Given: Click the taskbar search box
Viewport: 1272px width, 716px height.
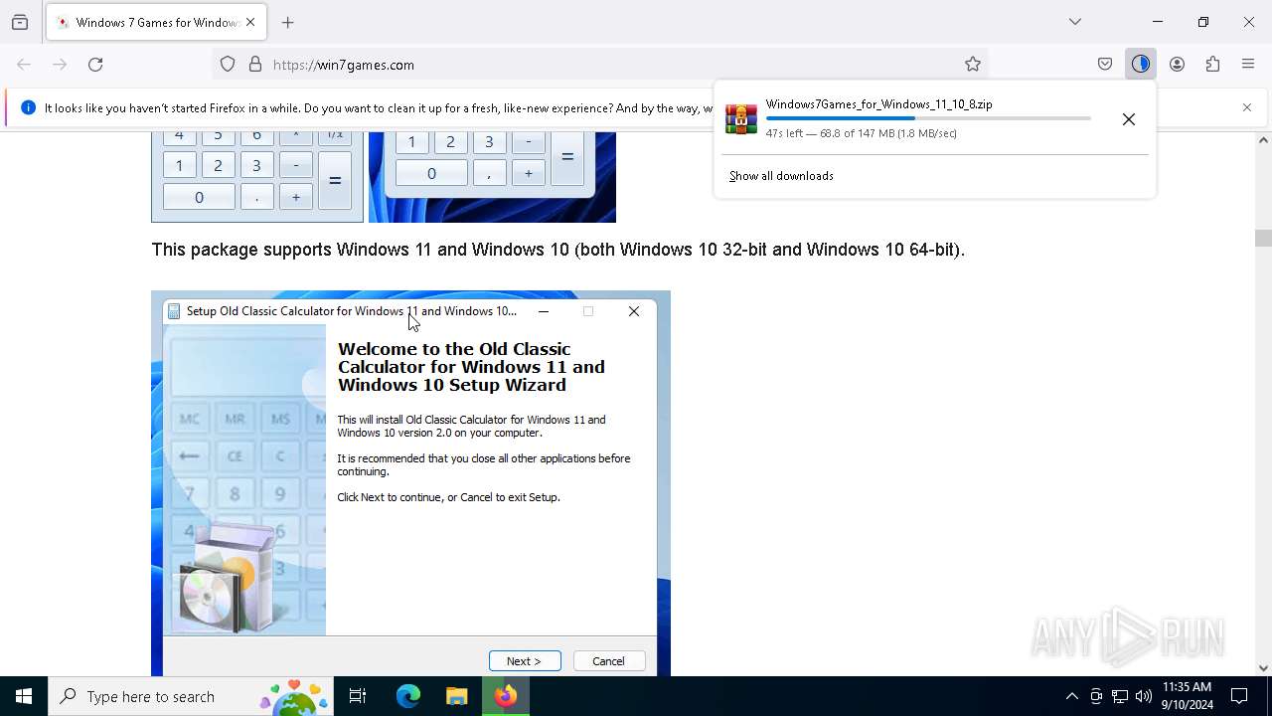Looking at the screenshot, I should point(191,696).
